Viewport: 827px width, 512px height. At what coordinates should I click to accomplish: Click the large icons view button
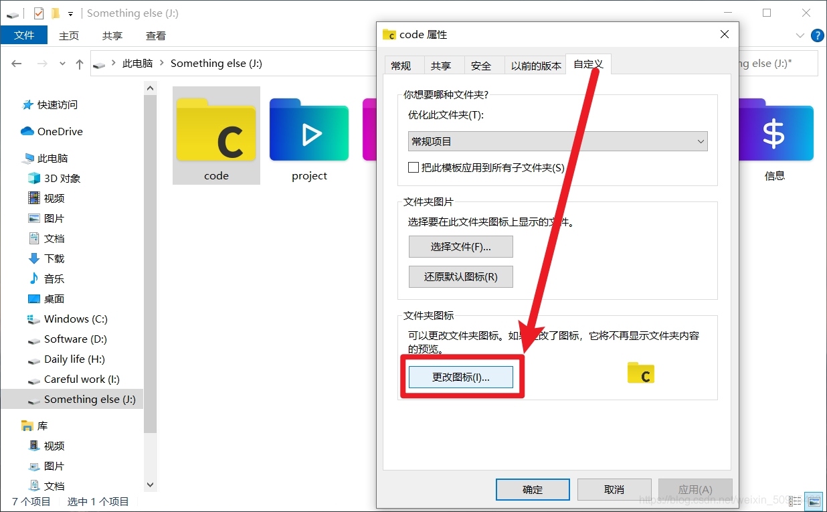(x=814, y=501)
